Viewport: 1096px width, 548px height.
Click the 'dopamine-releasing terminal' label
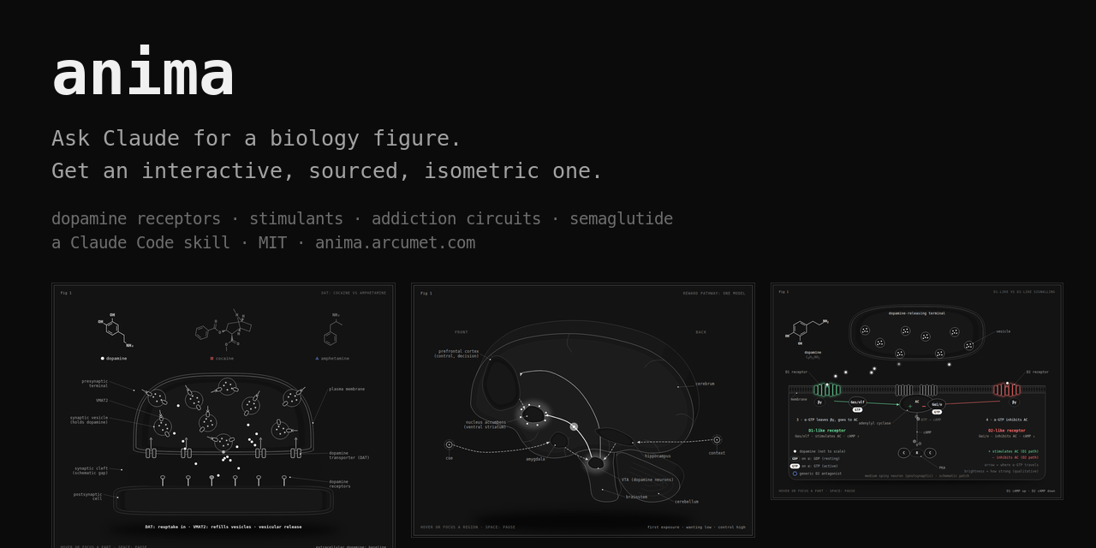[x=917, y=313]
